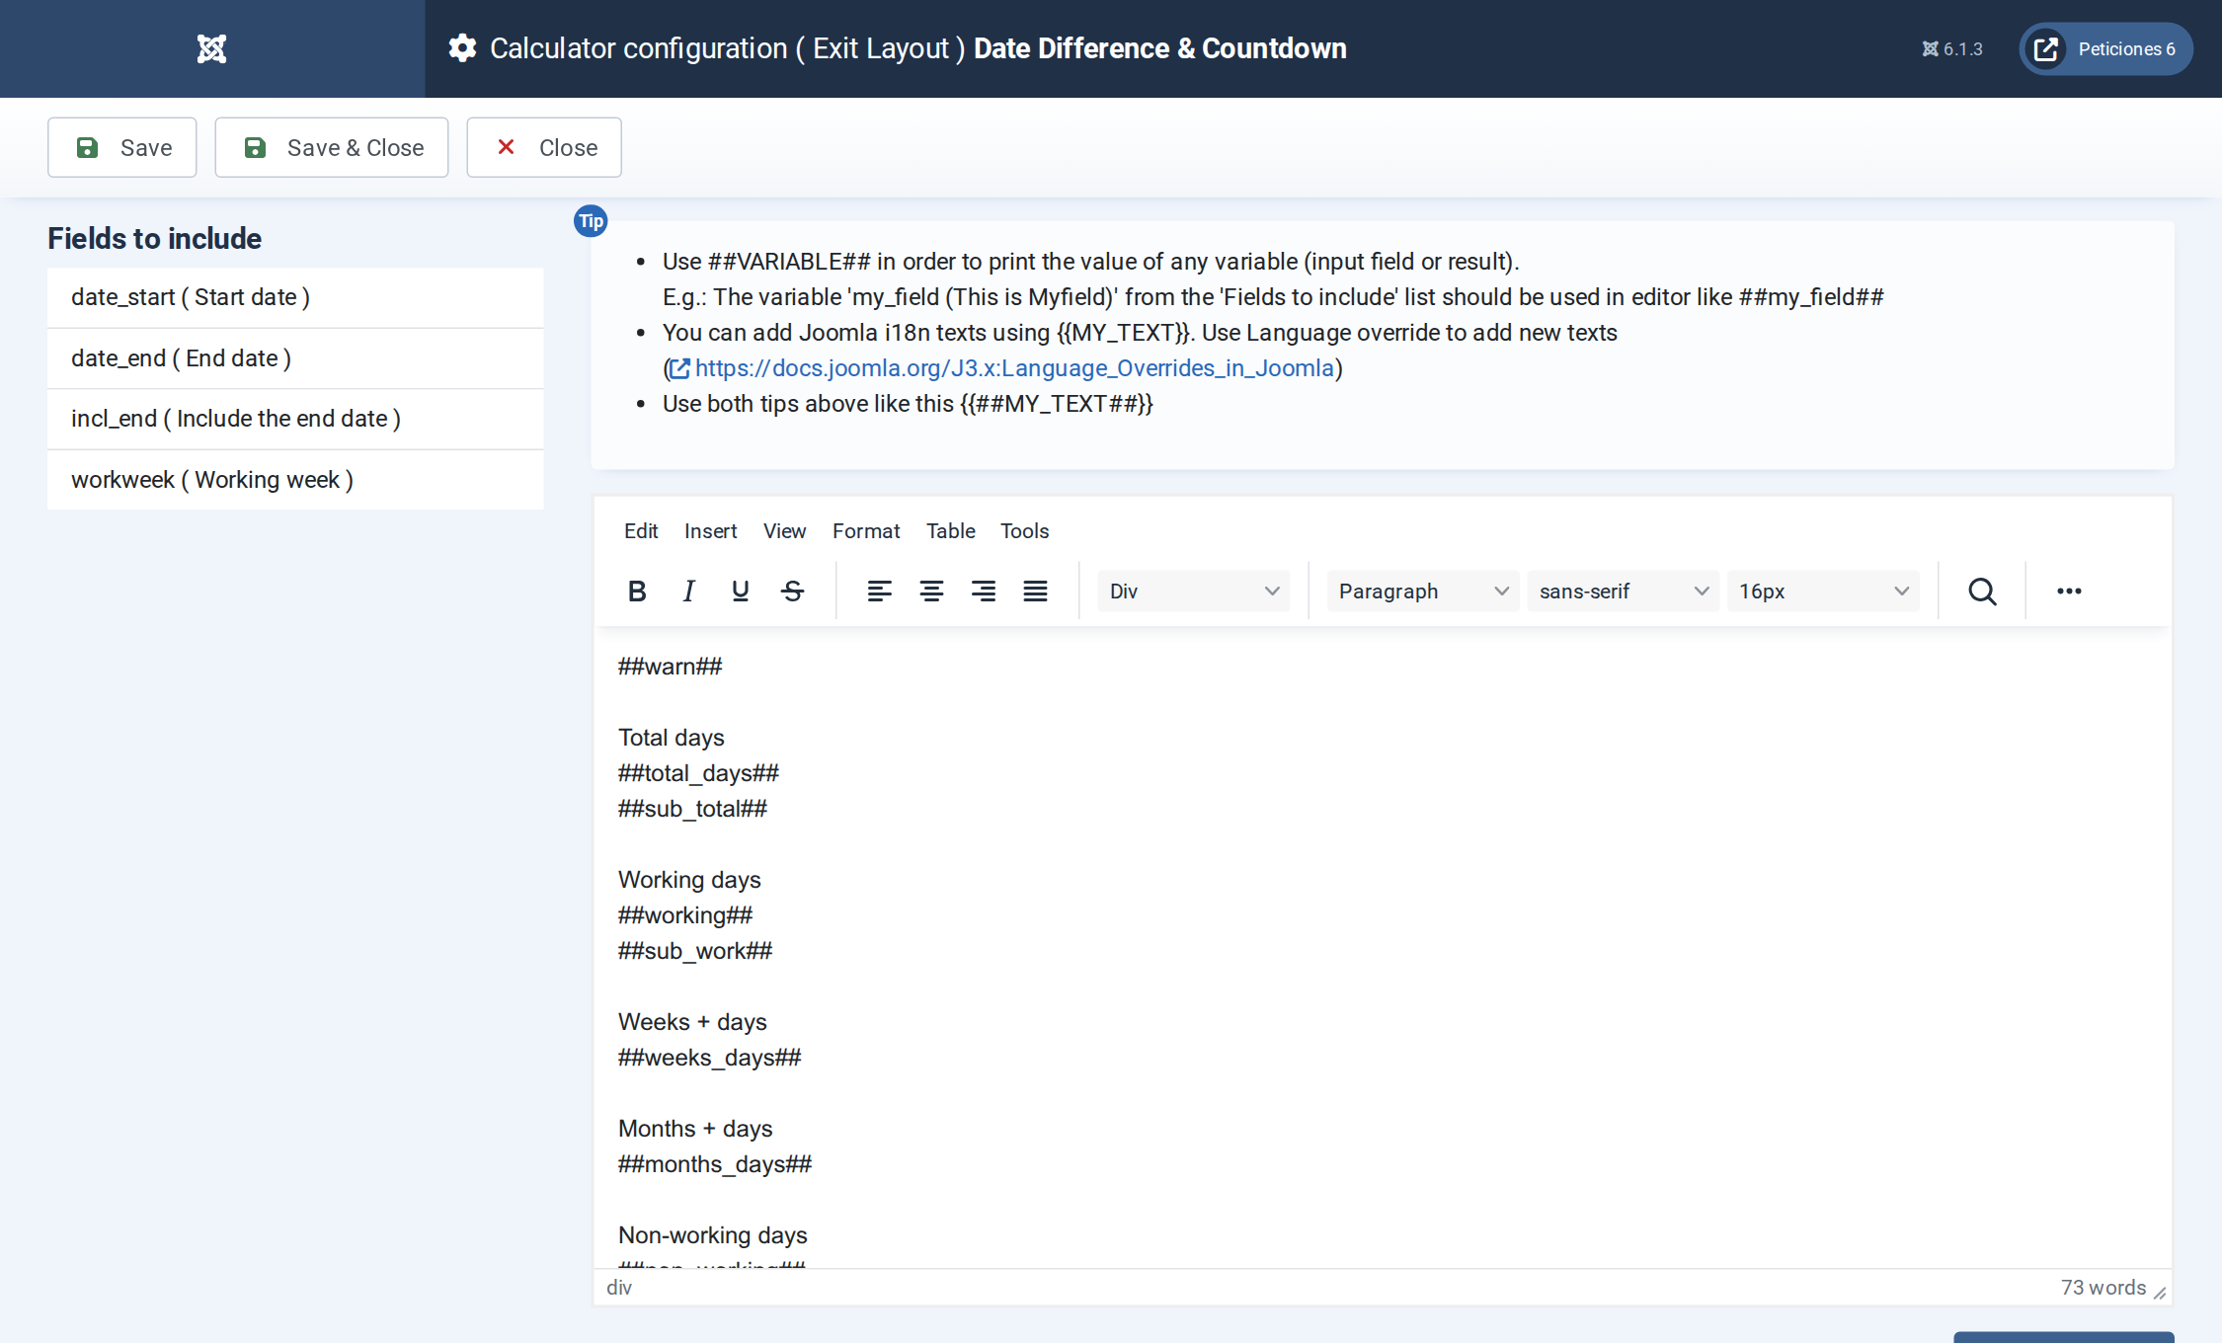Click the ##weeks_days## variable text
This screenshot has height=1343, width=2222.
(709, 1058)
